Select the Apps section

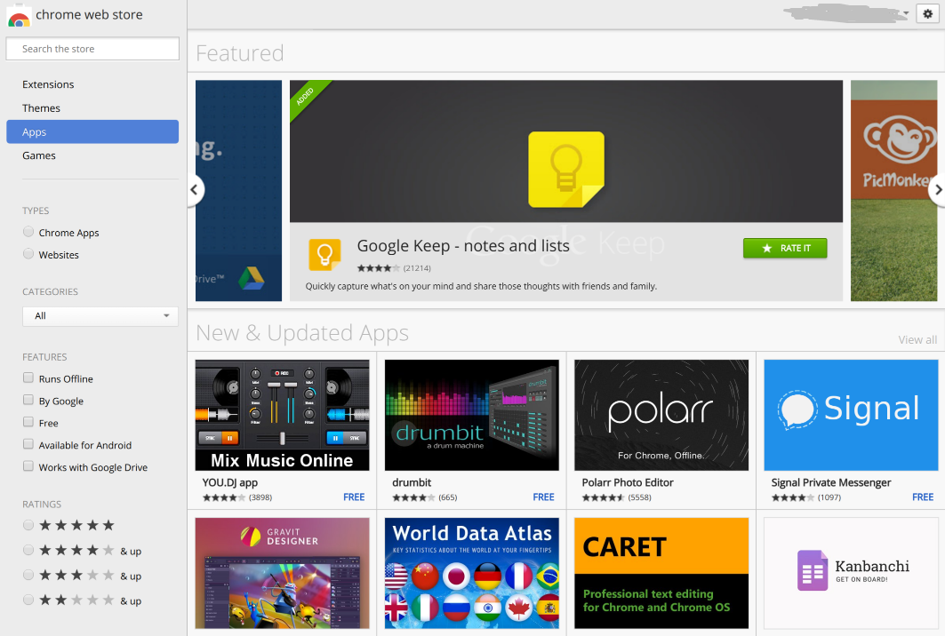coord(92,131)
